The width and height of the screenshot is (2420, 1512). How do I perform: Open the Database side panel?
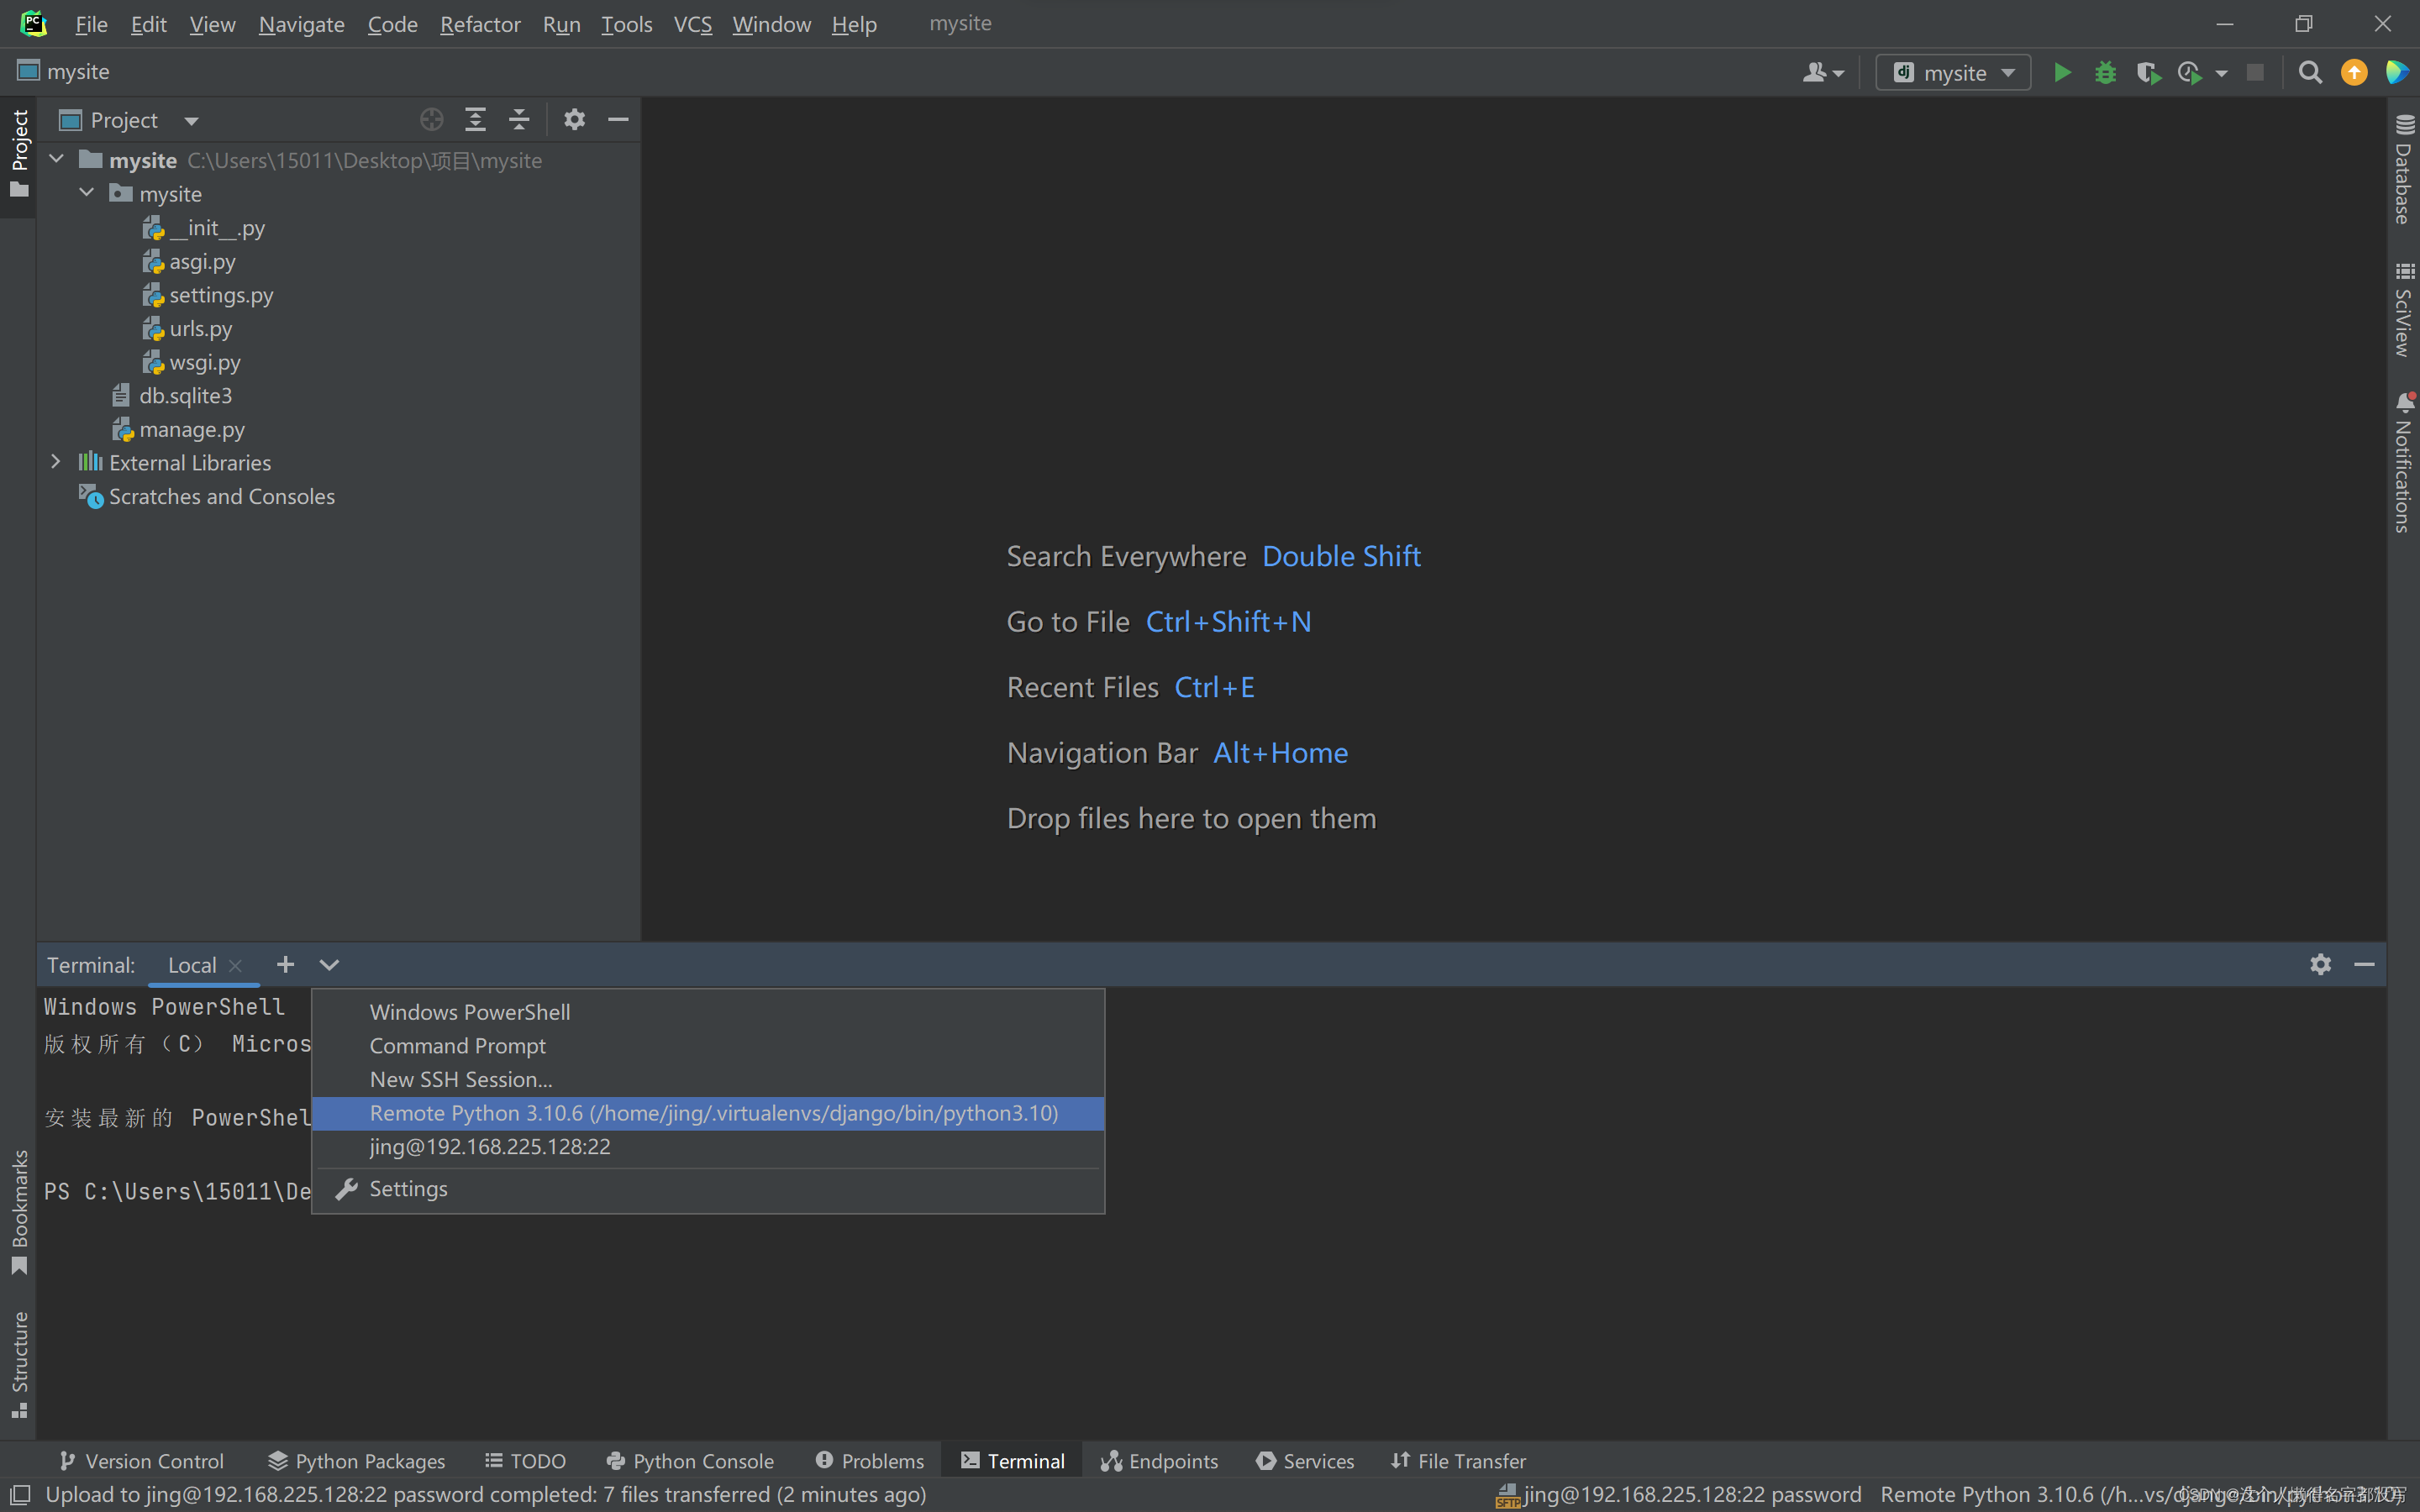tap(2403, 171)
